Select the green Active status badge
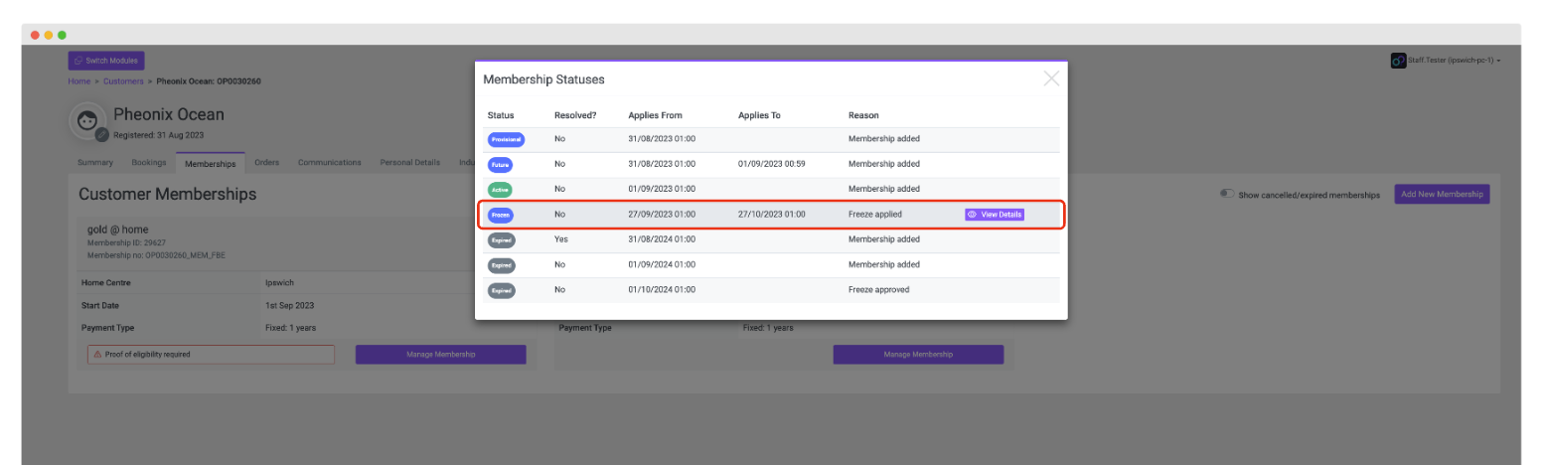This screenshot has width=1542, height=465. pos(501,189)
